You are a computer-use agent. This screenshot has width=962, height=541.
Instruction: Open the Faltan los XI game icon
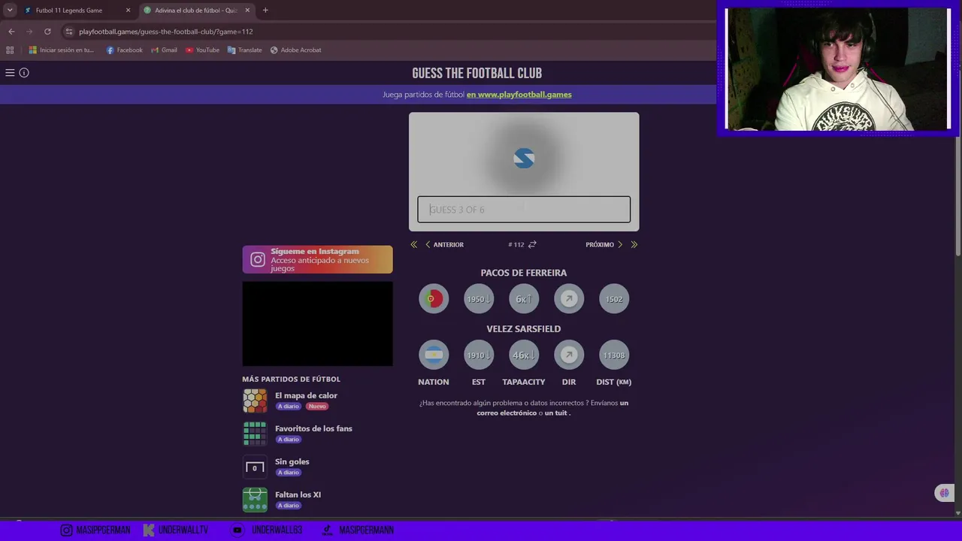pos(255,500)
